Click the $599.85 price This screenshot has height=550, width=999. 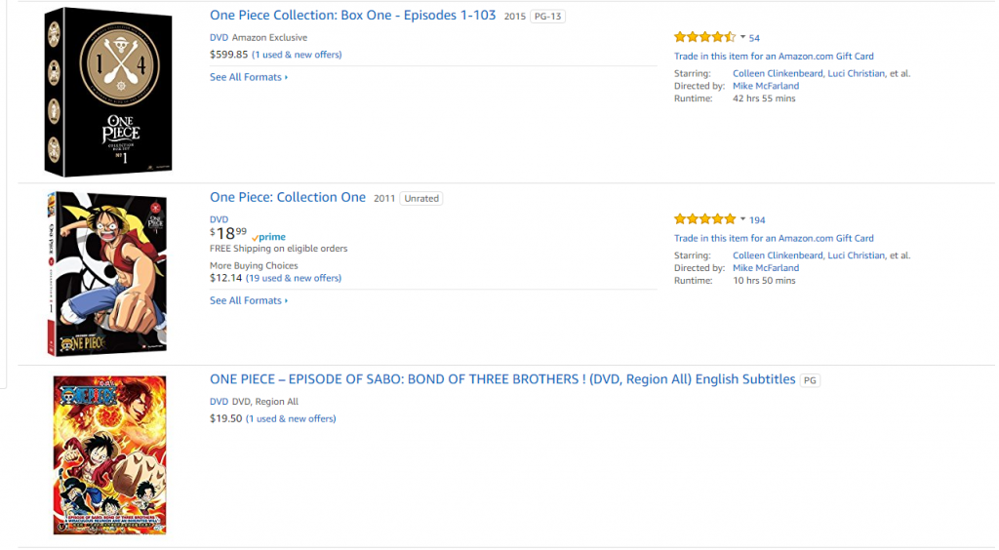[x=228, y=55]
